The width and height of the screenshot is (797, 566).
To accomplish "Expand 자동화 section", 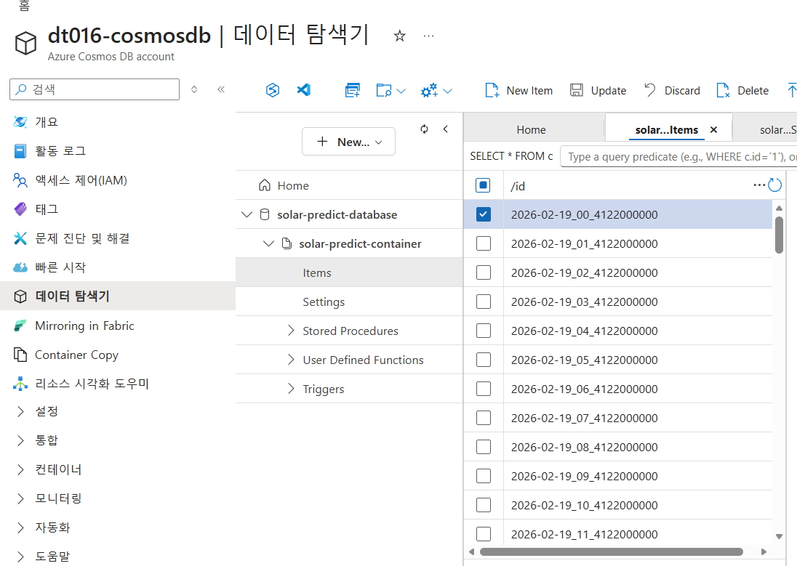I will coord(20,527).
